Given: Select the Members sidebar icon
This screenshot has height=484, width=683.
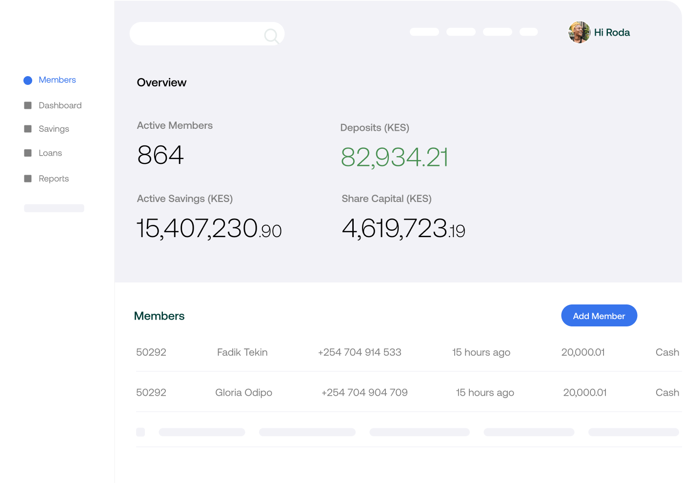Looking at the screenshot, I should click(28, 80).
